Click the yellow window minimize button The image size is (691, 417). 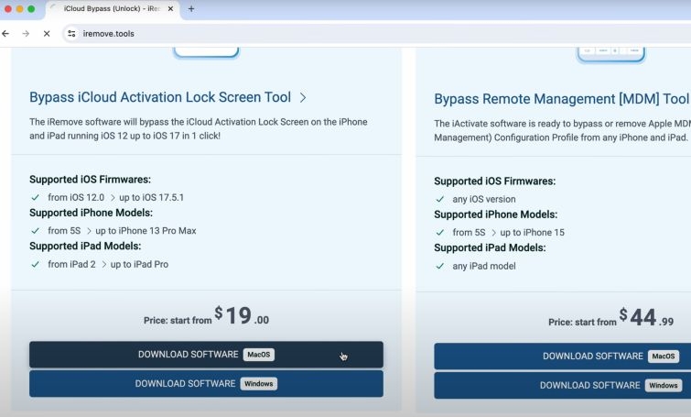click(x=20, y=9)
